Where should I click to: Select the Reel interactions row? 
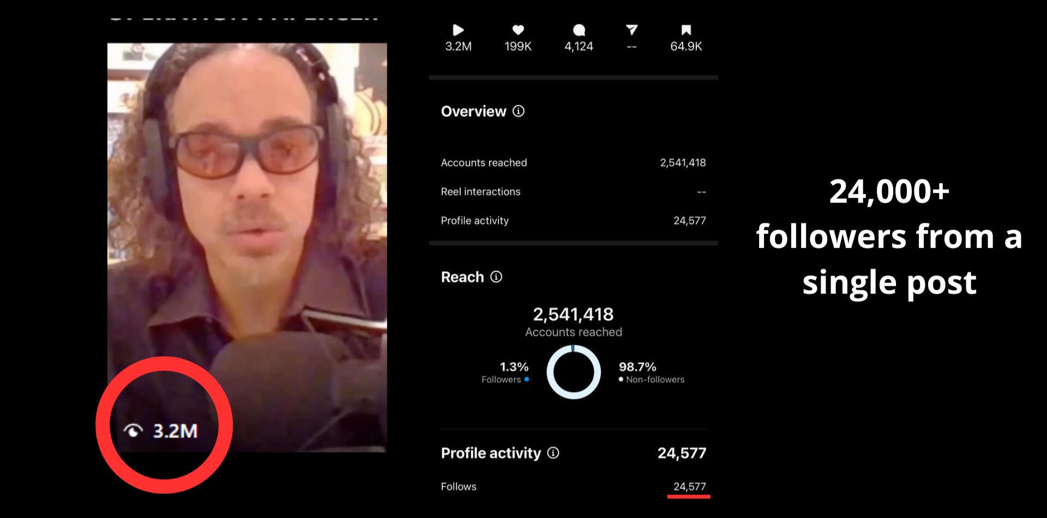(573, 192)
